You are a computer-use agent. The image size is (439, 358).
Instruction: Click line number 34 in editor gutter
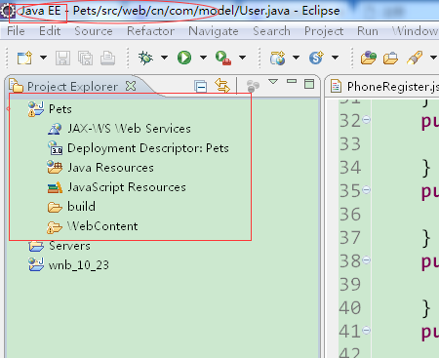pos(350,168)
